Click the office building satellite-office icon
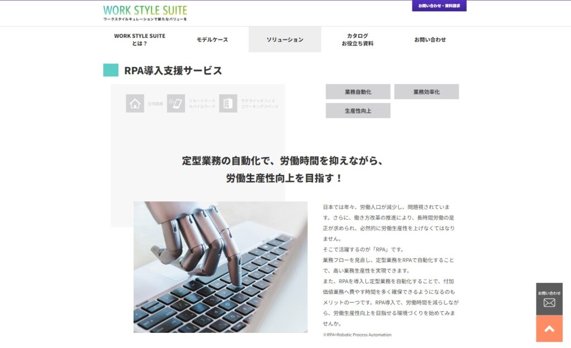571x348 pixels. click(228, 103)
